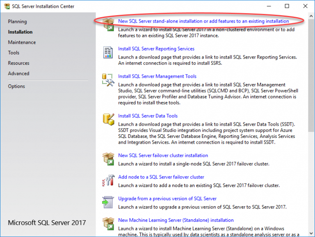Click the Add node tools icon
315x237 pixels.
click(108, 181)
